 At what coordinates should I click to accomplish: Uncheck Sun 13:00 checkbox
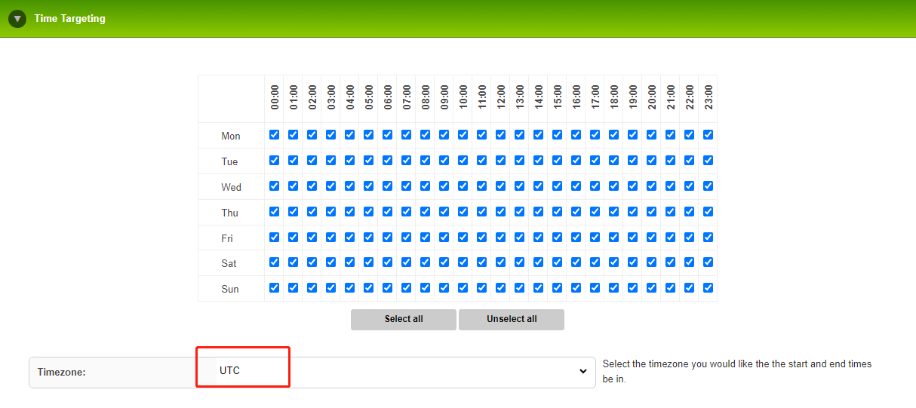pyautogui.click(x=519, y=288)
